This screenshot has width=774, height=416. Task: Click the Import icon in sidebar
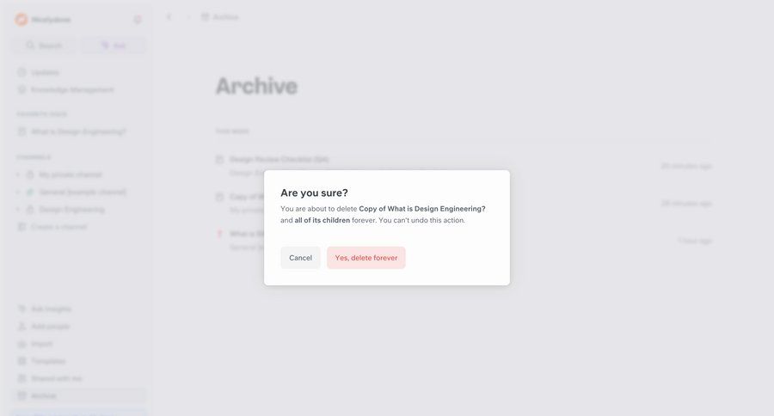click(x=22, y=344)
